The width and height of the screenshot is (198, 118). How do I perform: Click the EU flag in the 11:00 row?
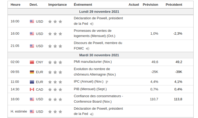[32, 82]
